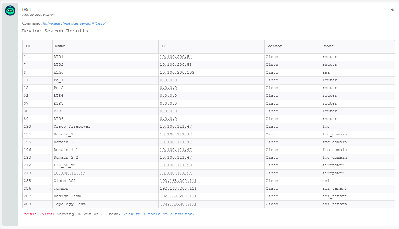Viewport: 399px width, 229px height.
Task: Open View full table in new tab
Action: click(x=159, y=214)
